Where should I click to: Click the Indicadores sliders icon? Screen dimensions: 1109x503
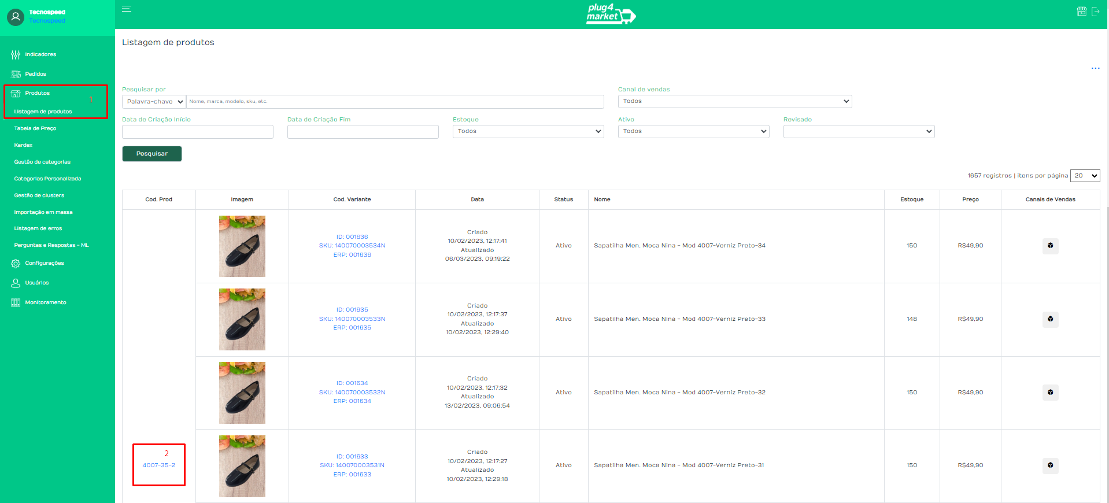(16, 55)
